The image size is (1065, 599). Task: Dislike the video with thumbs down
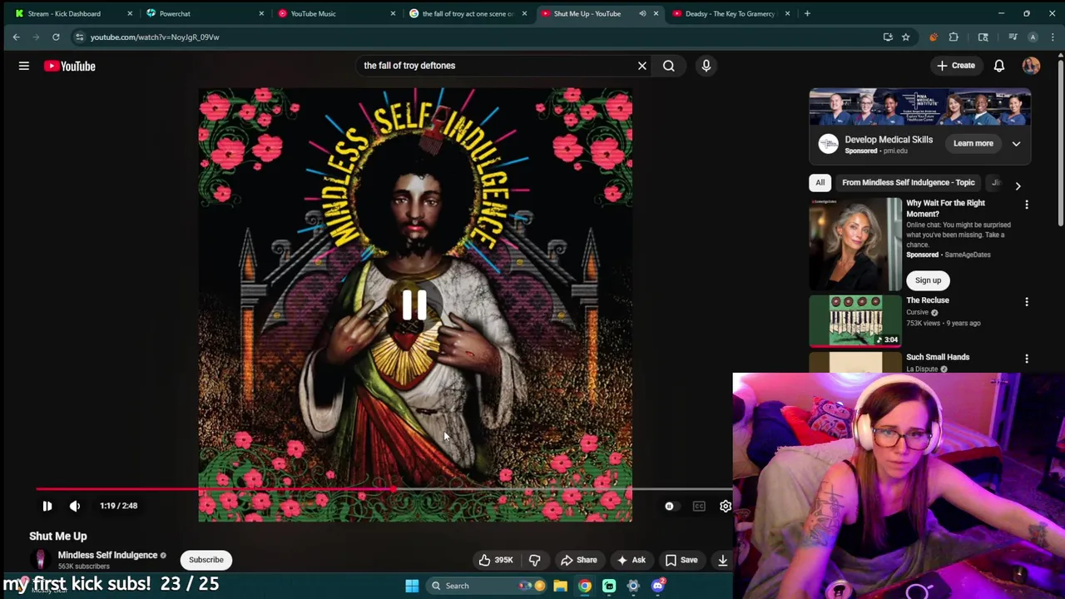535,560
